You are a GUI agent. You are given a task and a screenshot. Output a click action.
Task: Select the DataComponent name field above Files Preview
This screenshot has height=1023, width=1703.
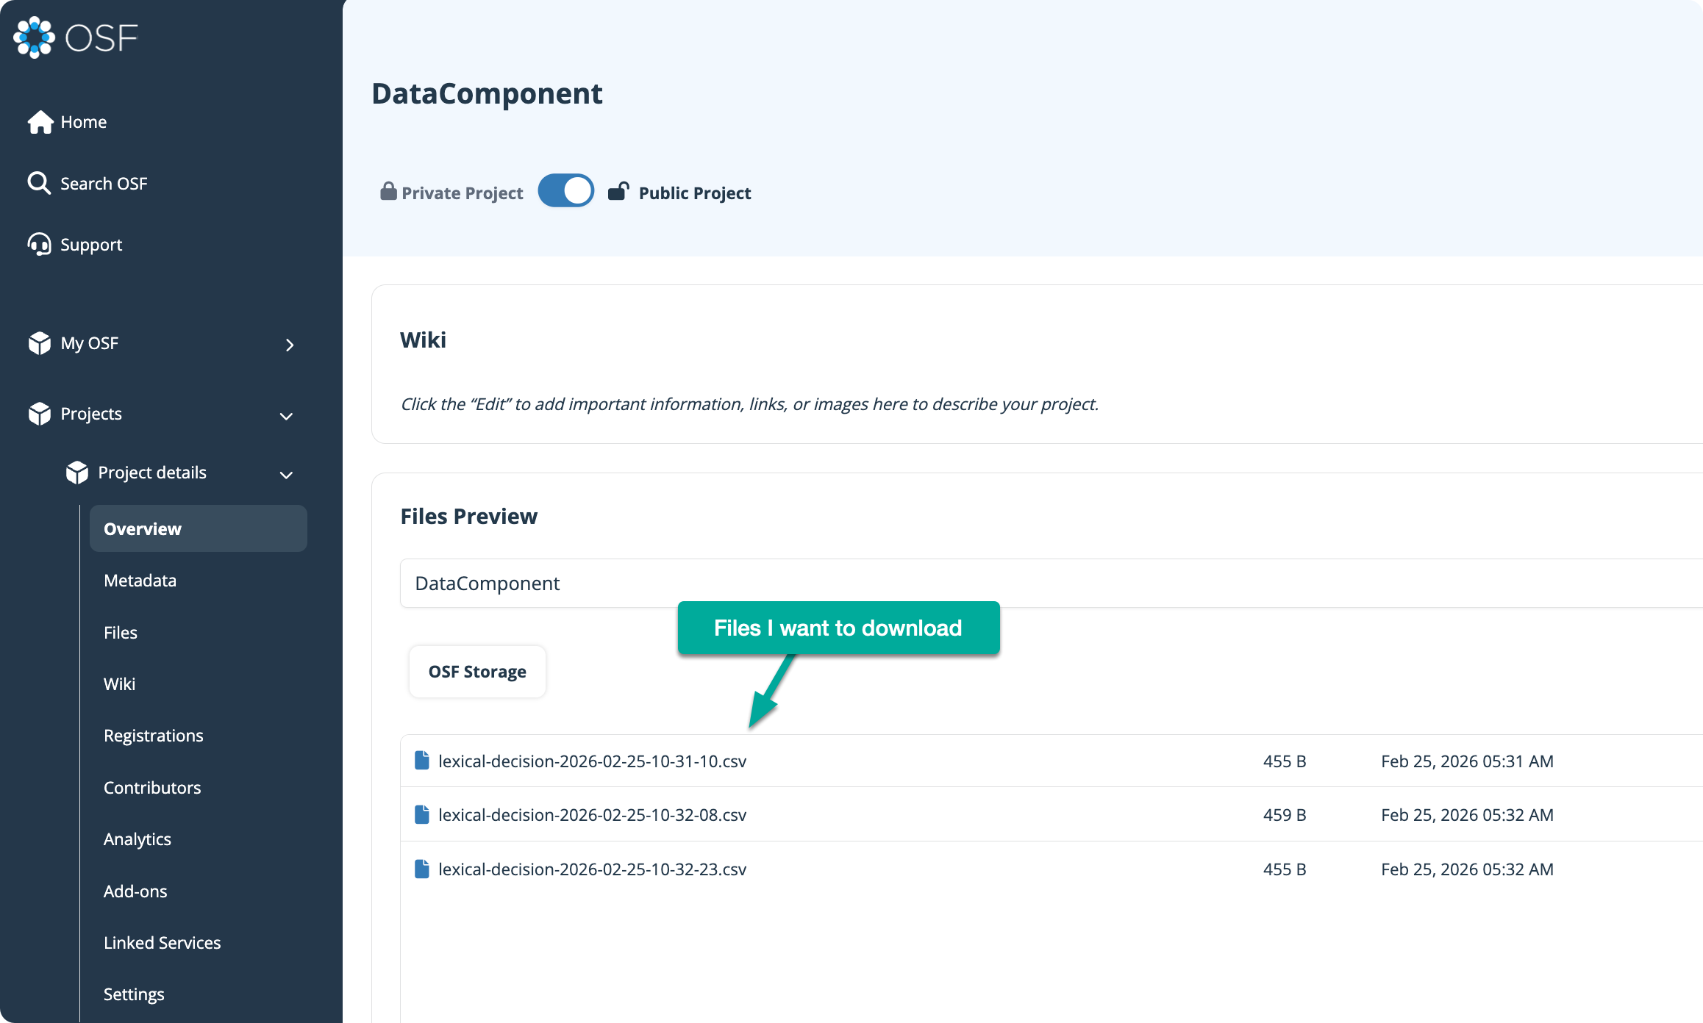click(x=487, y=583)
